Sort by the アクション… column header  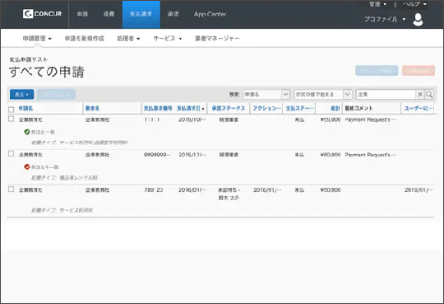click(266, 108)
